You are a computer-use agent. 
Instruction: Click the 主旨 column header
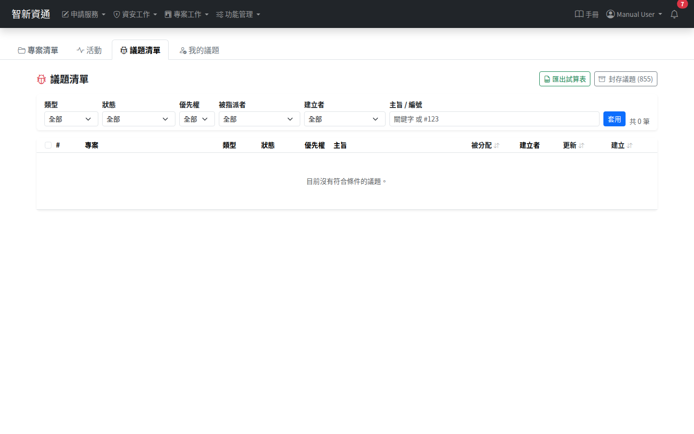[340, 145]
